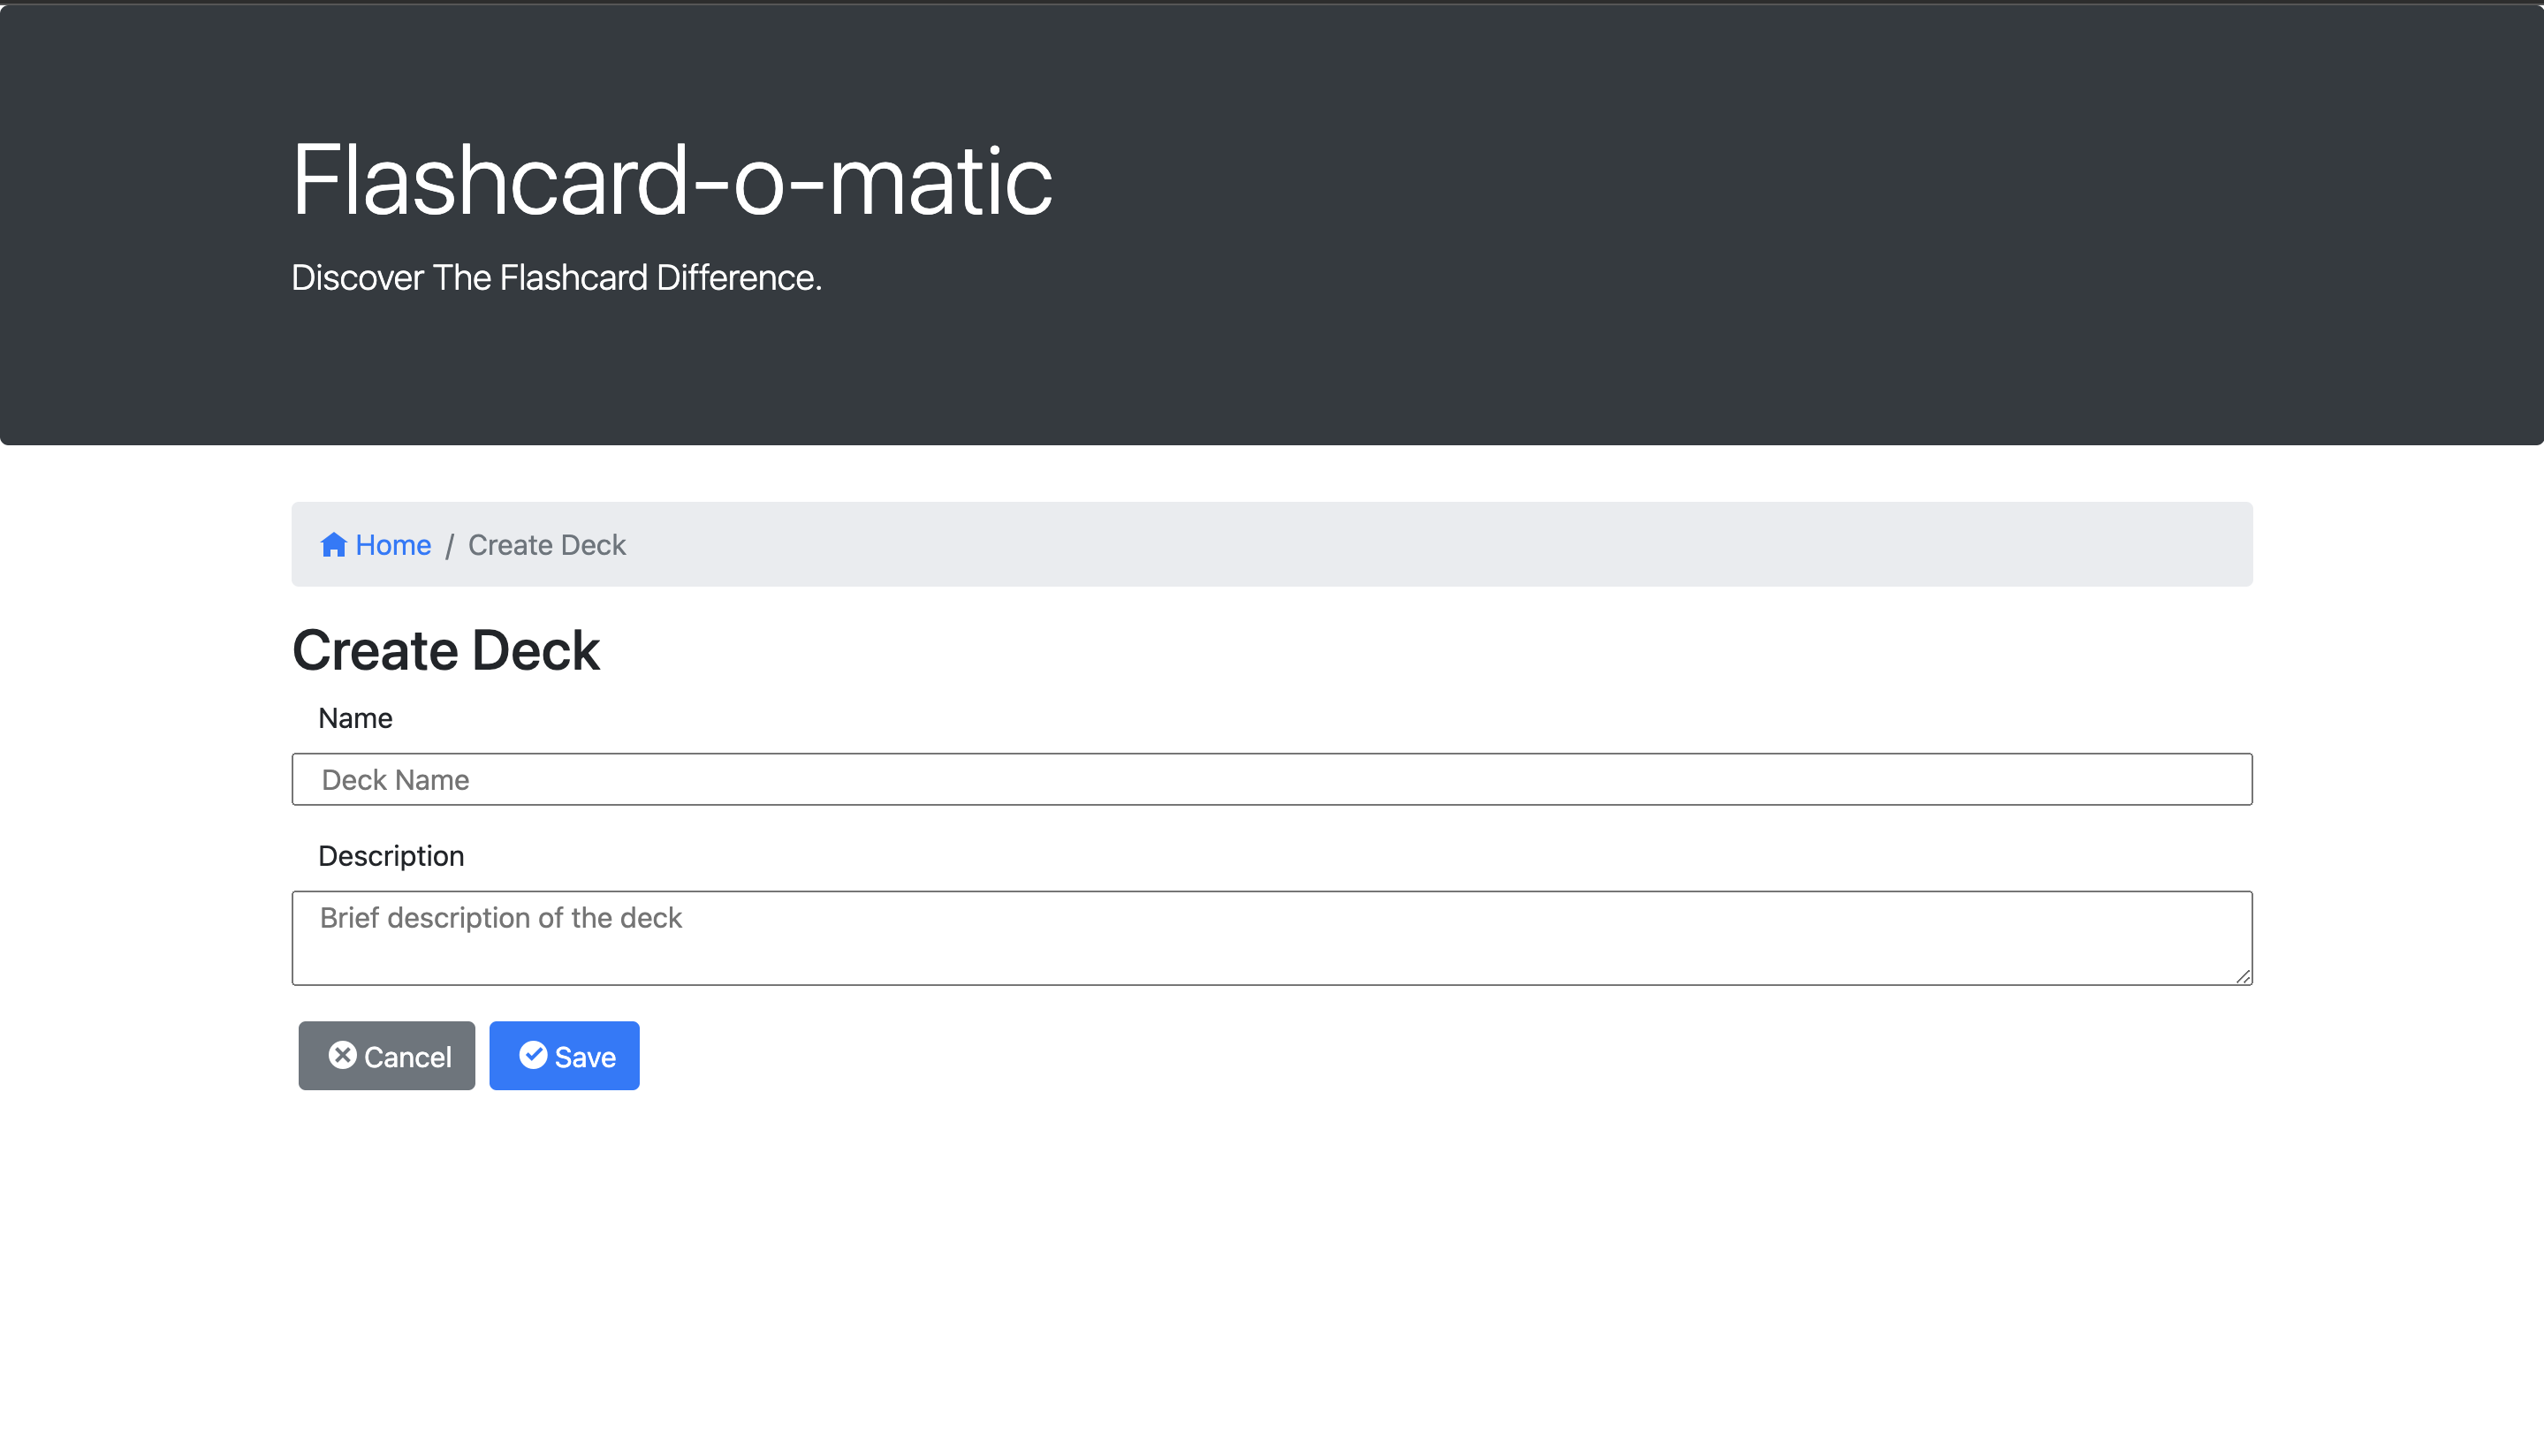This screenshot has width=2544, height=1456.
Task: Click inside the Deck Name input field
Action: tap(1271, 779)
